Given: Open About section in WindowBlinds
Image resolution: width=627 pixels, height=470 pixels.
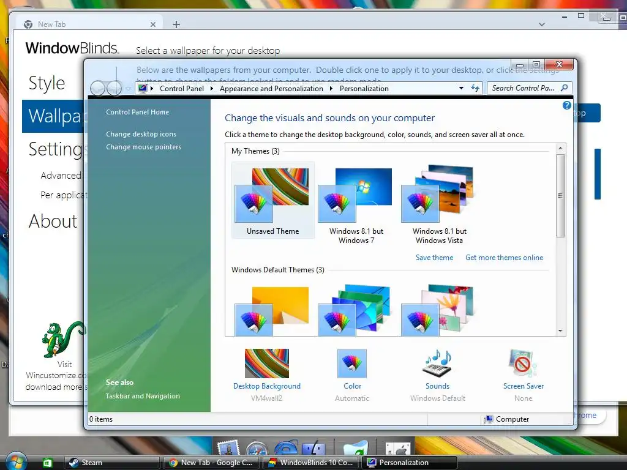Looking at the screenshot, I should tap(53, 221).
